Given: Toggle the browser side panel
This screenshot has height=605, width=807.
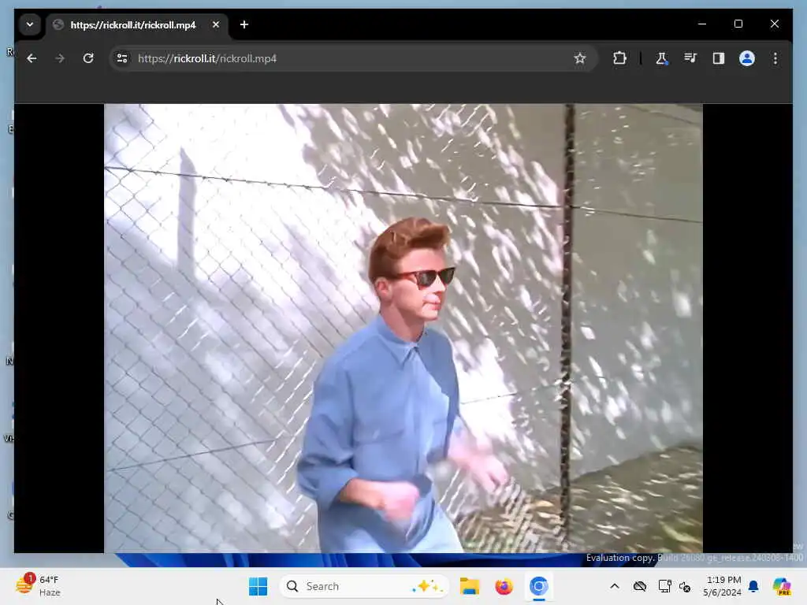Looking at the screenshot, I should click(719, 58).
